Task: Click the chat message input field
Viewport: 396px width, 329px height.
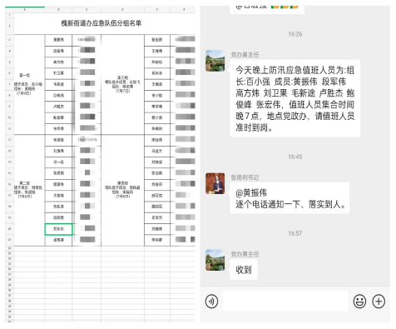Action: (285, 302)
